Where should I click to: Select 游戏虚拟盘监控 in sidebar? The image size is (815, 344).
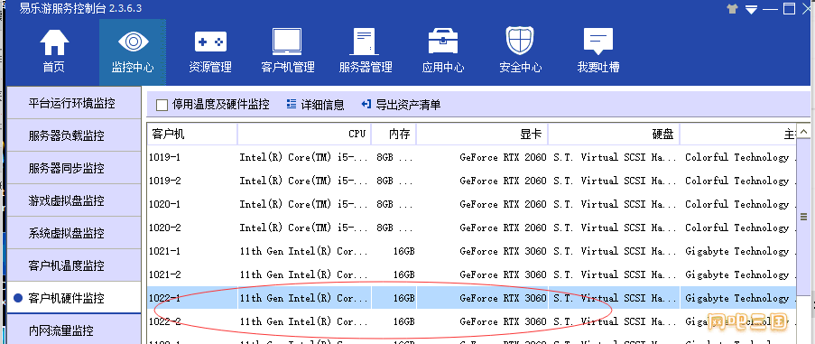[74, 200]
